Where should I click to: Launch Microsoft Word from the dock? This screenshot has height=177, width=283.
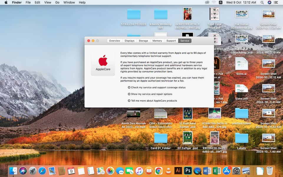pos(207,171)
